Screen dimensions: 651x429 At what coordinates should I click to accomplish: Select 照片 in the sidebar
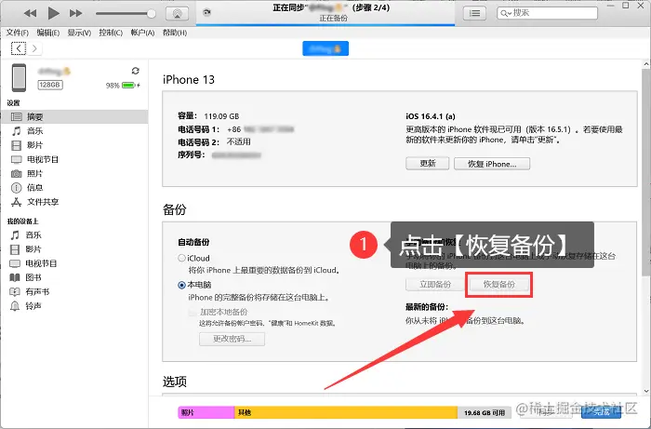(x=74, y=173)
